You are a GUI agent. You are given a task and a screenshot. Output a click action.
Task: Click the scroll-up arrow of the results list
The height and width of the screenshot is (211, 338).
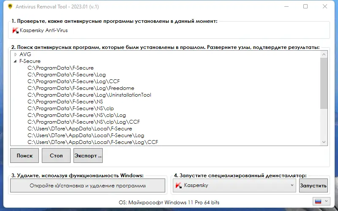click(324, 54)
